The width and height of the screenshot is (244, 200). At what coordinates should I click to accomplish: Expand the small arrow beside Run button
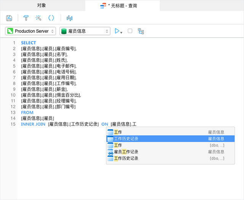pos(122,32)
